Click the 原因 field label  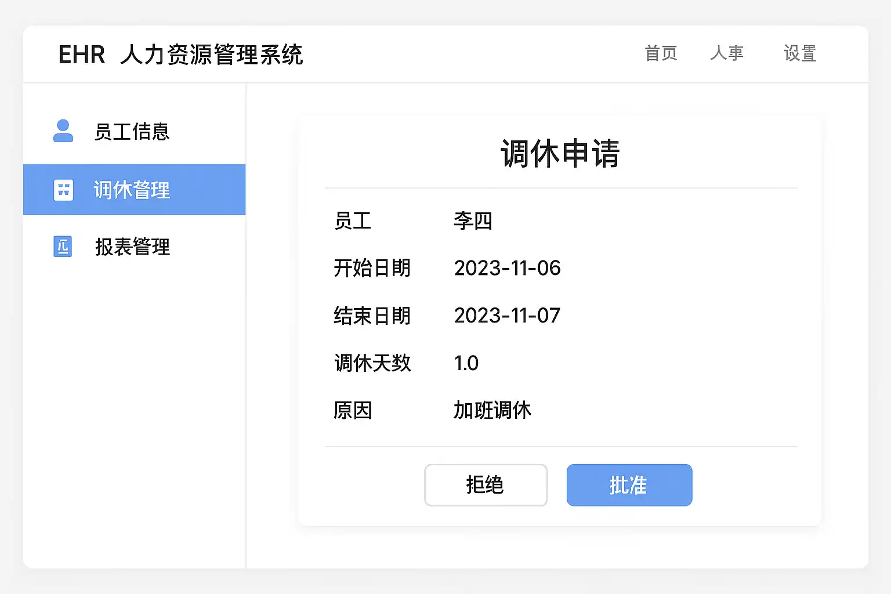point(353,410)
